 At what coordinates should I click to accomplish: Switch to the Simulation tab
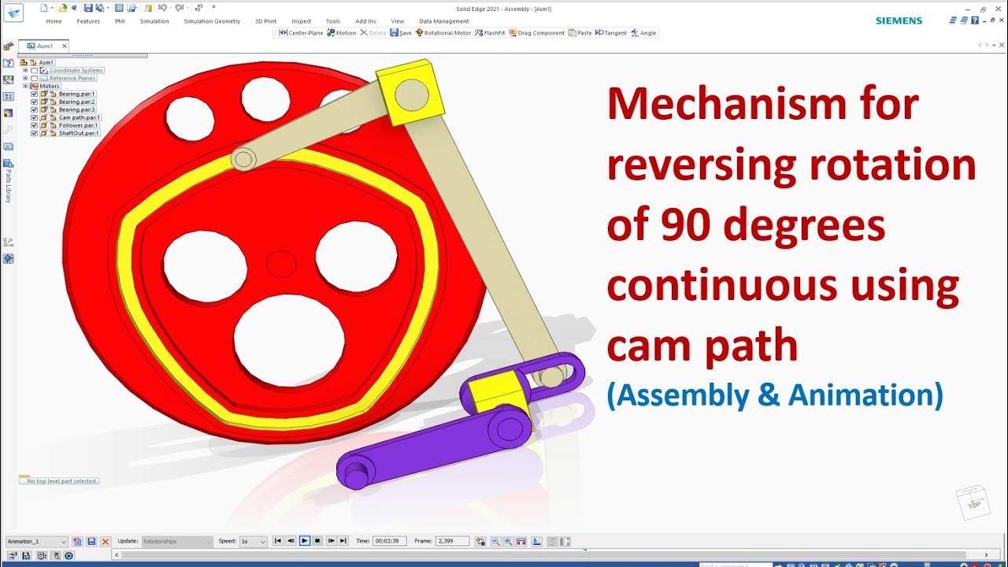point(154,21)
